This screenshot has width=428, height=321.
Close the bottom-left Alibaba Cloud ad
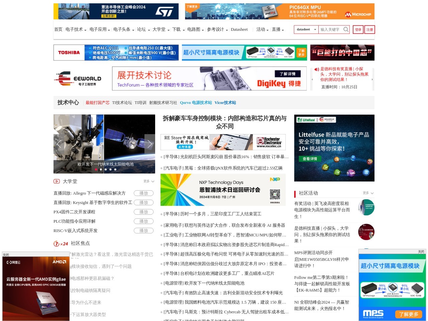[6, 255]
